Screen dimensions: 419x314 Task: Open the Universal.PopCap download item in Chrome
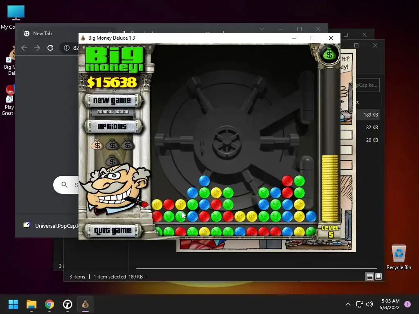(x=51, y=226)
